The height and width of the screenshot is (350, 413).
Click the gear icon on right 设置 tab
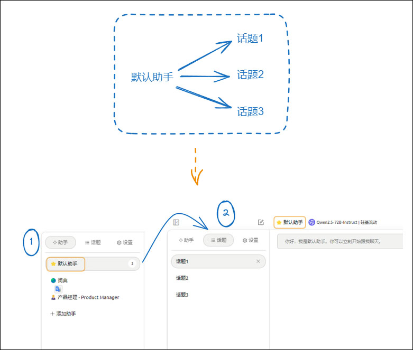pyautogui.click(x=245, y=240)
